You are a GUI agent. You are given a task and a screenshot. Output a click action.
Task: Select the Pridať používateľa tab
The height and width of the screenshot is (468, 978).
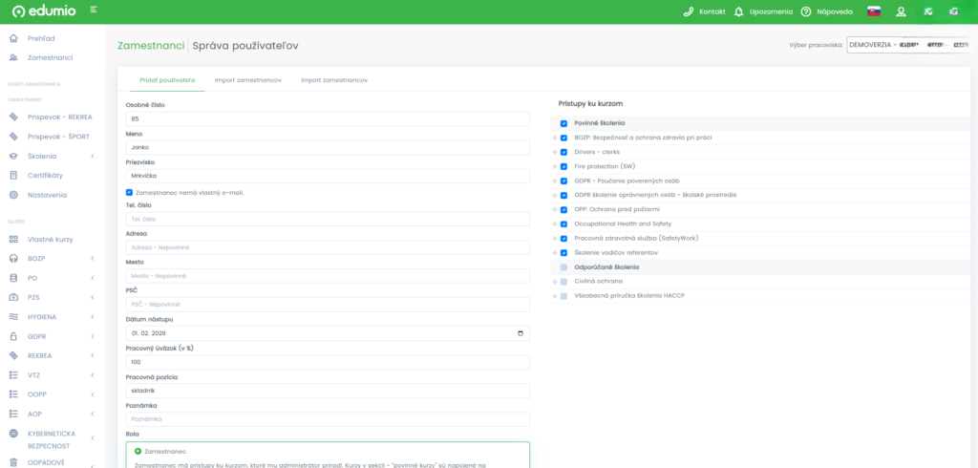coord(161,80)
